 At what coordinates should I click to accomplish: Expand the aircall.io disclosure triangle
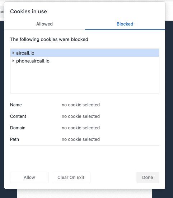13,53
